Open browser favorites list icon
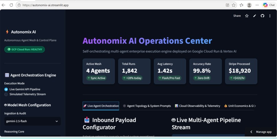Screen dimensions: 277x139 point(242,5)
